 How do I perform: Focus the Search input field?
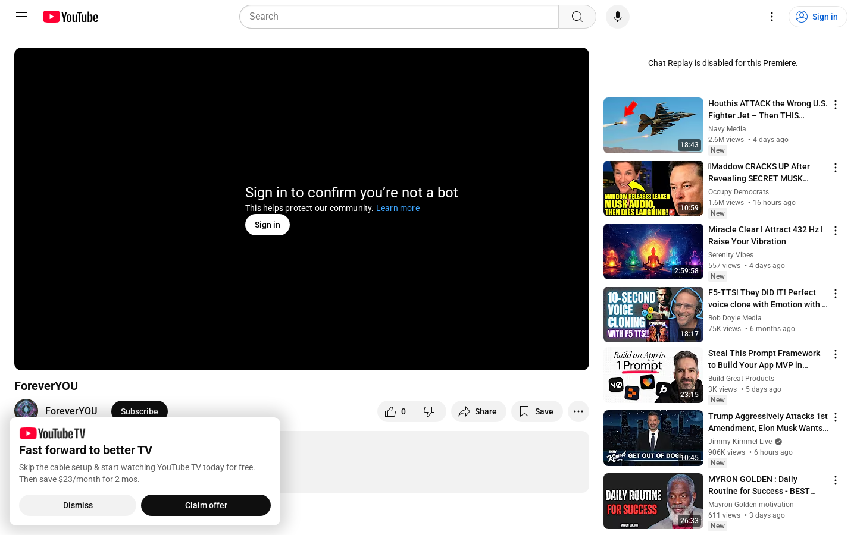(x=399, y=17)
